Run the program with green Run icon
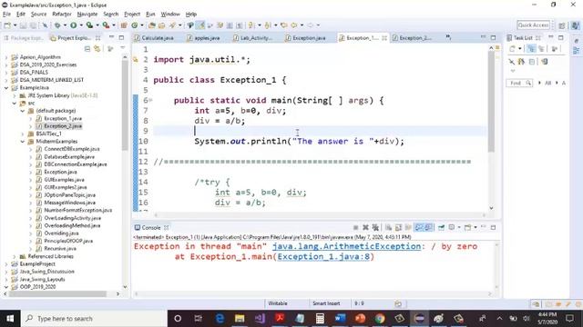 tap(73, 25)
